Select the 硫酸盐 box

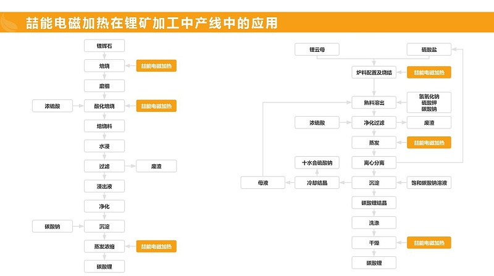tap(429, 49)
